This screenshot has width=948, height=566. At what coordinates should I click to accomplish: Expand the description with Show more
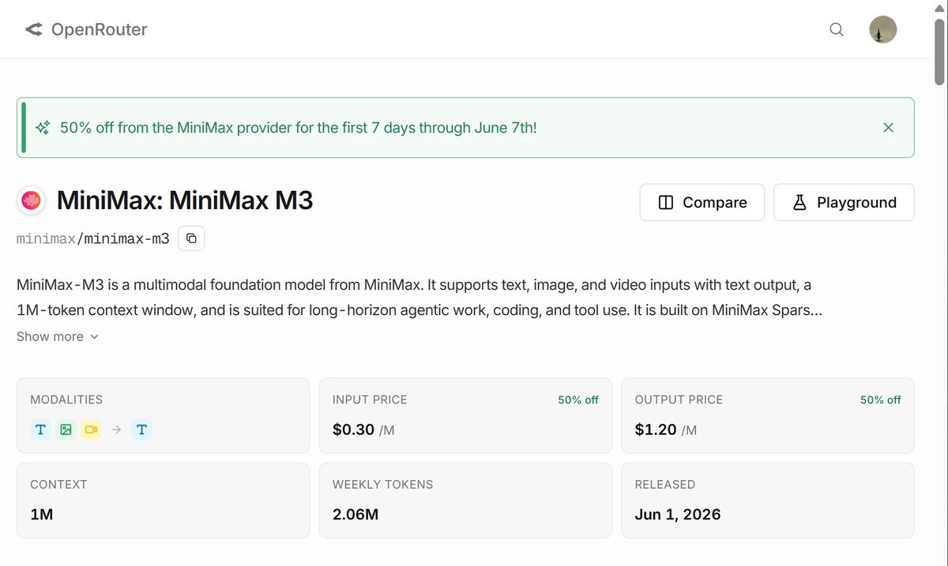(58, 336)
